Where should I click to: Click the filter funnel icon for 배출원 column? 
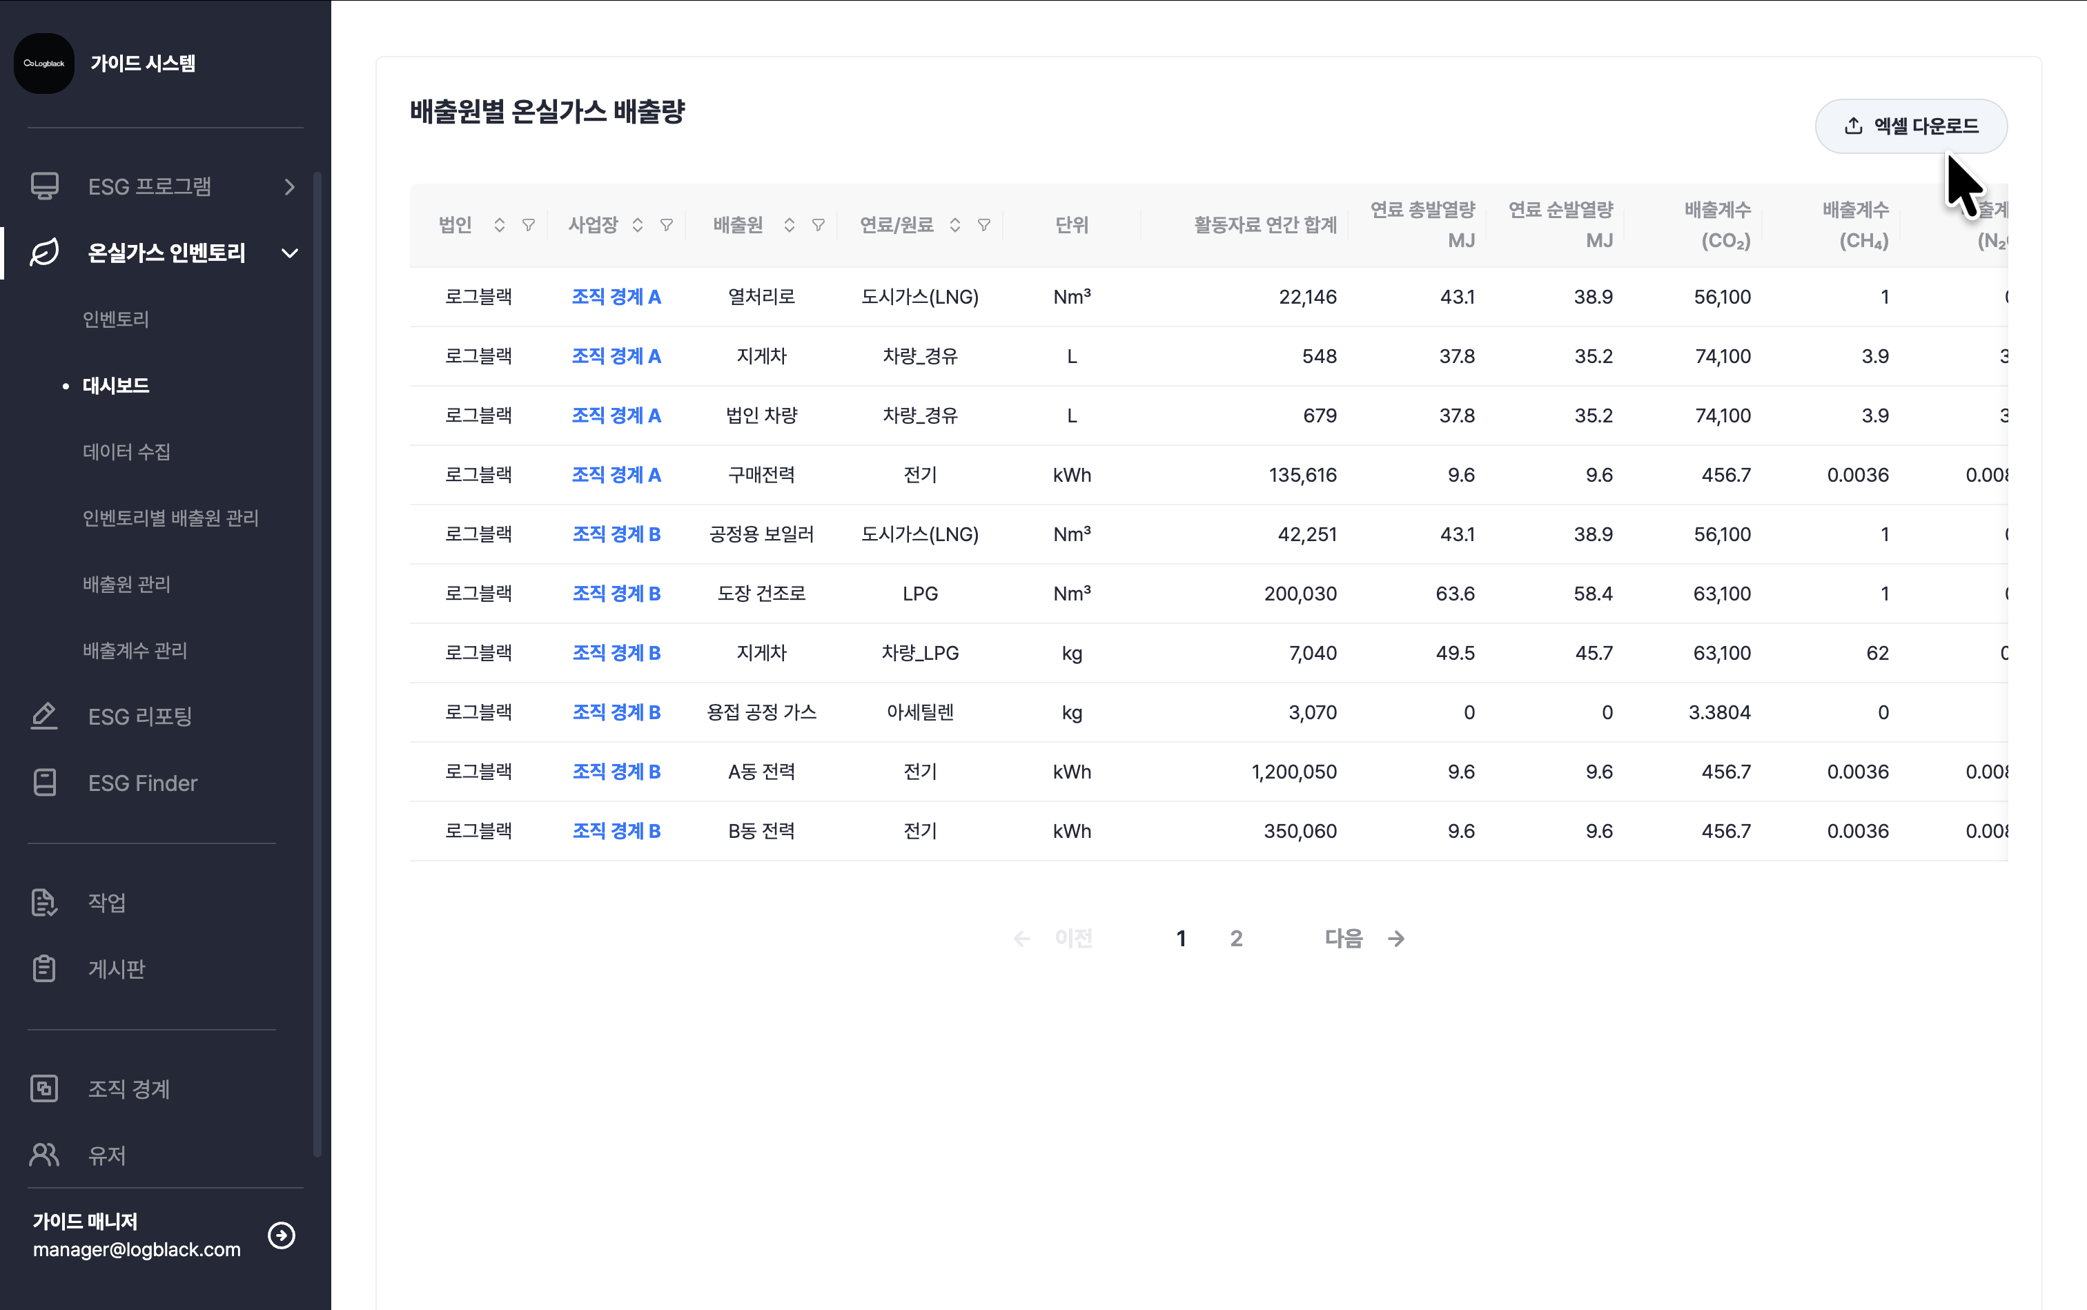click(x=818, y=225)
